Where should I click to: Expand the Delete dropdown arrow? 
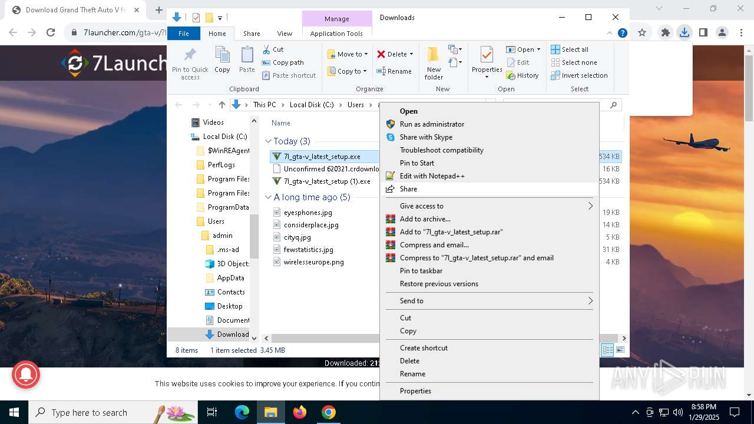[411, 54]
